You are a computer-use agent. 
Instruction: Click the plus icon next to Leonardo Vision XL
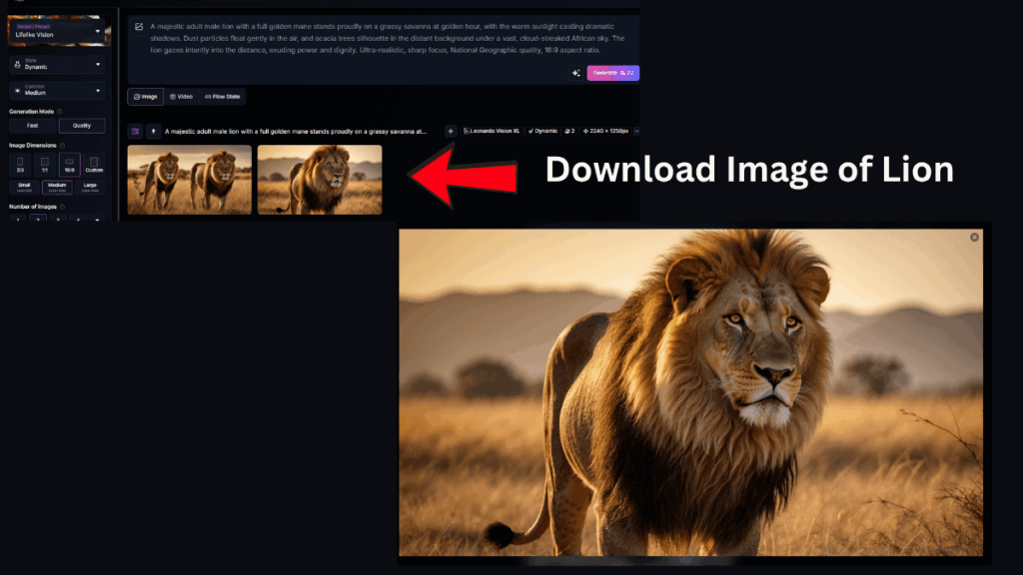(451, 131)
